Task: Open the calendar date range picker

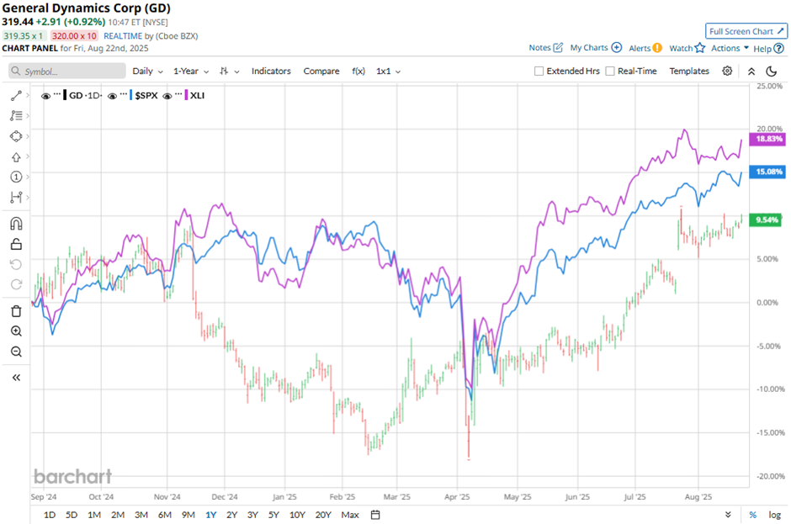Action: pyautogui.click(x=375, y=515)
